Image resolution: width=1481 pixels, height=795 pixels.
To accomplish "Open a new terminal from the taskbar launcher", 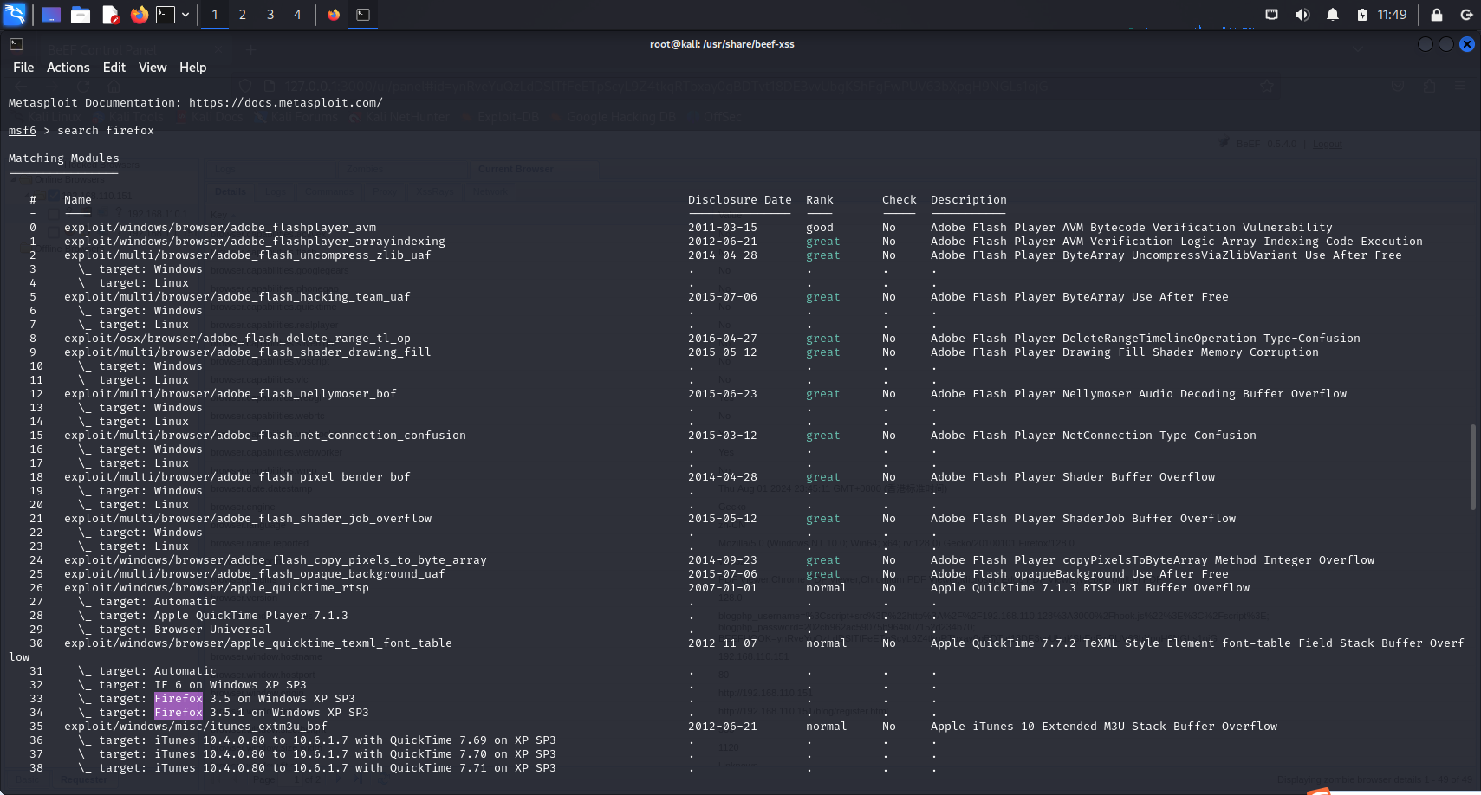I will (x=166, y=15).
